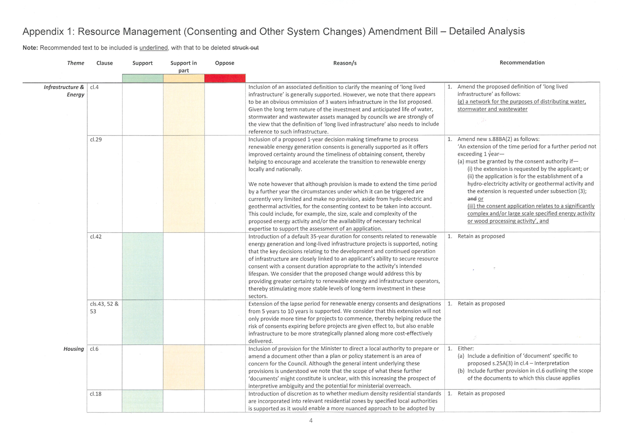
Task: Select the orange shaded cell in cl.6 row
Action: click(x=184, y=367)
